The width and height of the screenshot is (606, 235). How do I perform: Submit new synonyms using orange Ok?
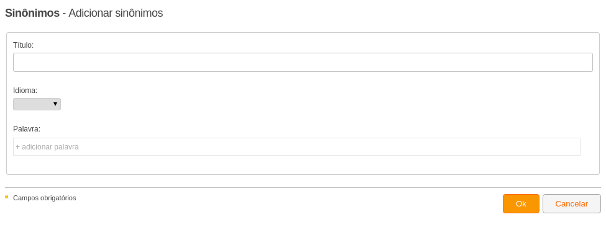pyautogui.click(x=521, y=204)
